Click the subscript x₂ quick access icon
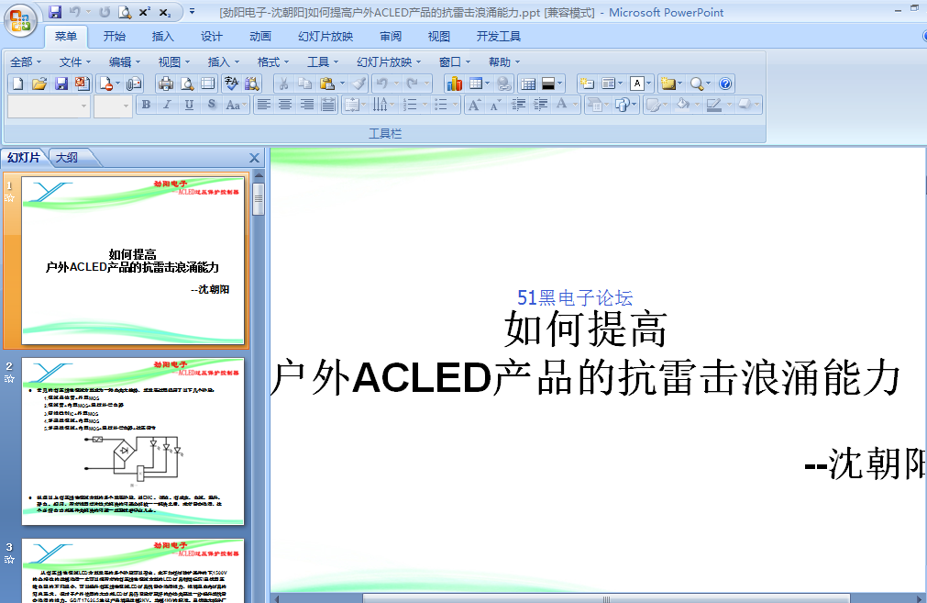This screenshot has width=927, height=603. [x=165, y=12]
